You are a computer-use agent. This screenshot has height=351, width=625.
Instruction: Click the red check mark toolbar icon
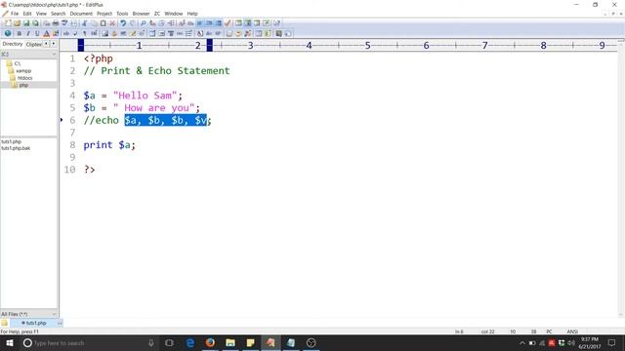(228, 23)
